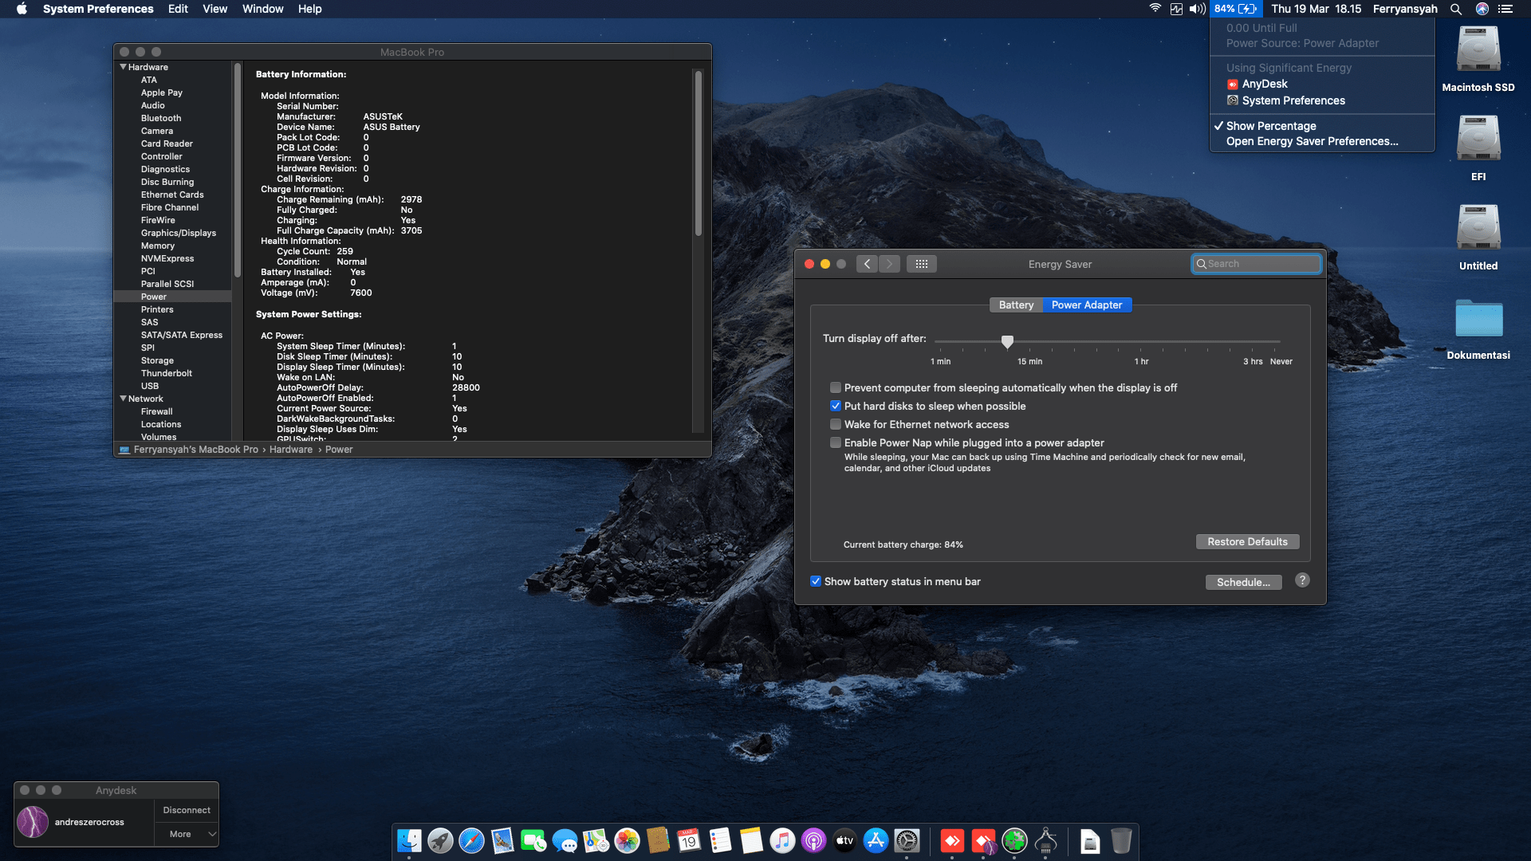Click the Energy Saver help question button
Image resolution: width=1531 pixels, height=861 pixels.
[1302, 580]
